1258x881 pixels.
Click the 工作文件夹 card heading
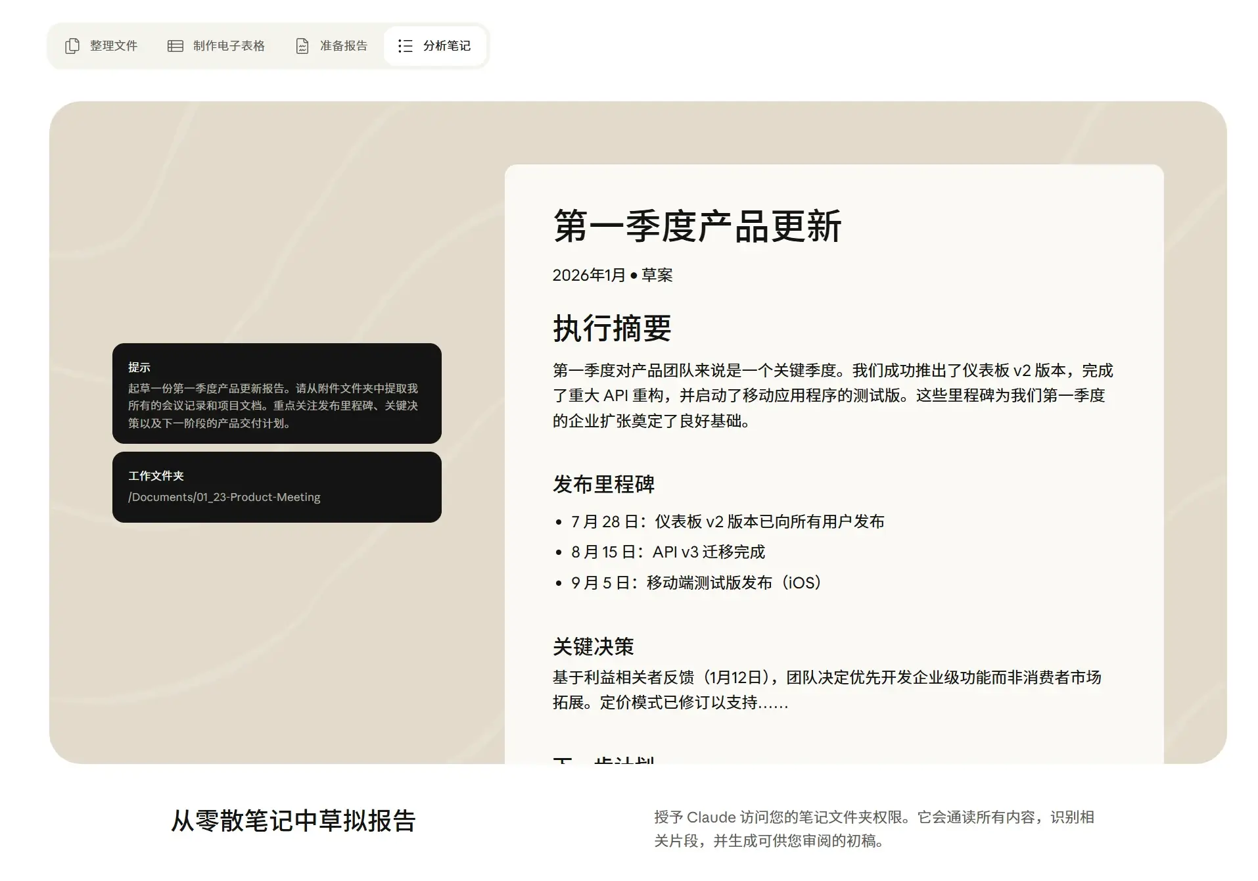(156, 475)
